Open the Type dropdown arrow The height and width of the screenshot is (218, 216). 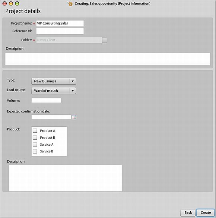[x=73, y=81]
